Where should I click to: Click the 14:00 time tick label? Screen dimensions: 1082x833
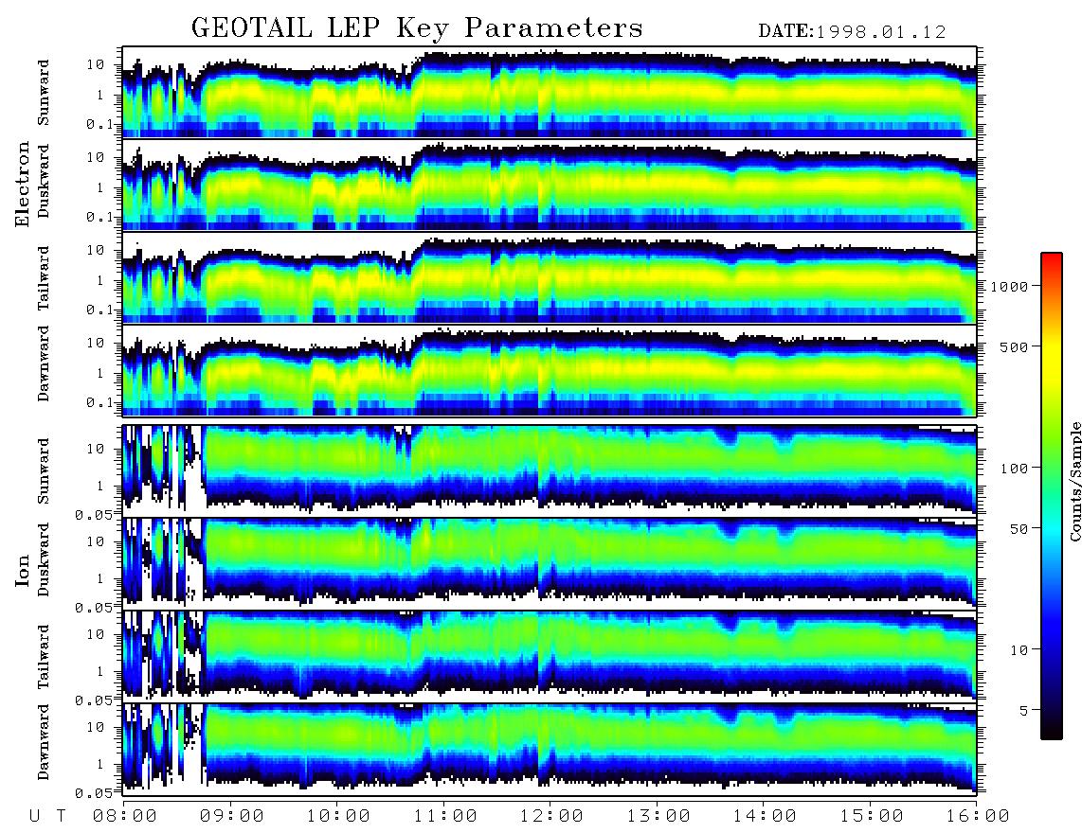point(765,817)
